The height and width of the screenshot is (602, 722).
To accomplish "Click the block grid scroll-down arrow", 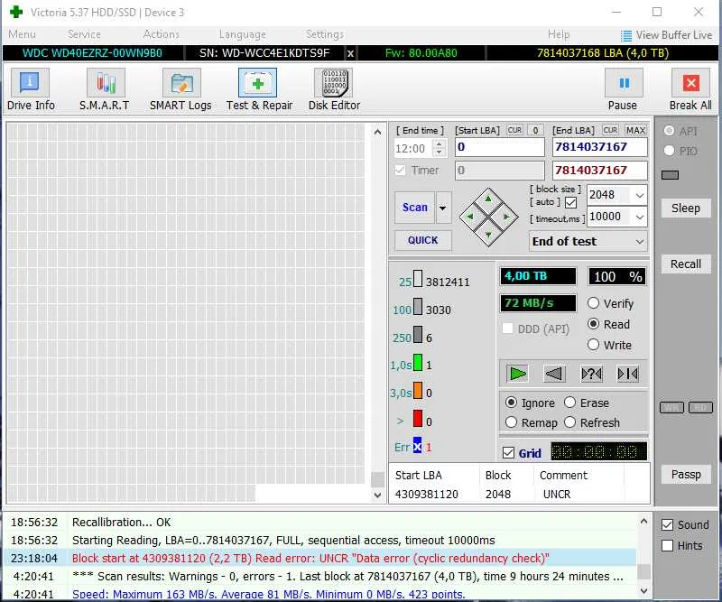I will tap(377, 495).
